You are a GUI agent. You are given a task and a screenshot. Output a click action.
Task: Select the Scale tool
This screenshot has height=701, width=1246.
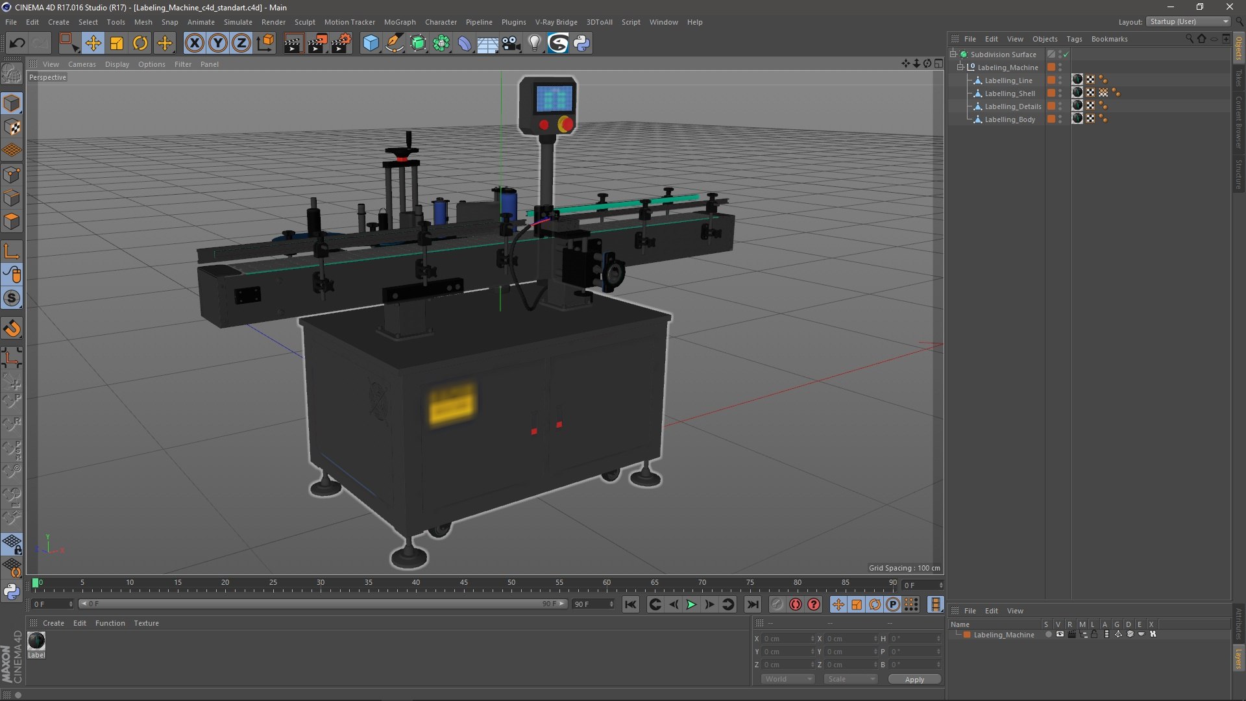[x=117, y=43]
